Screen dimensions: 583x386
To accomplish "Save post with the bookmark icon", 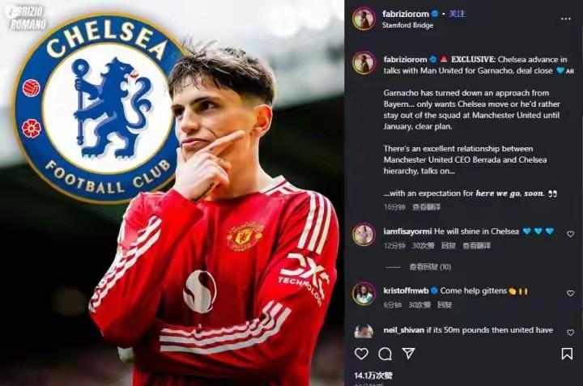I will click(567, 354).
